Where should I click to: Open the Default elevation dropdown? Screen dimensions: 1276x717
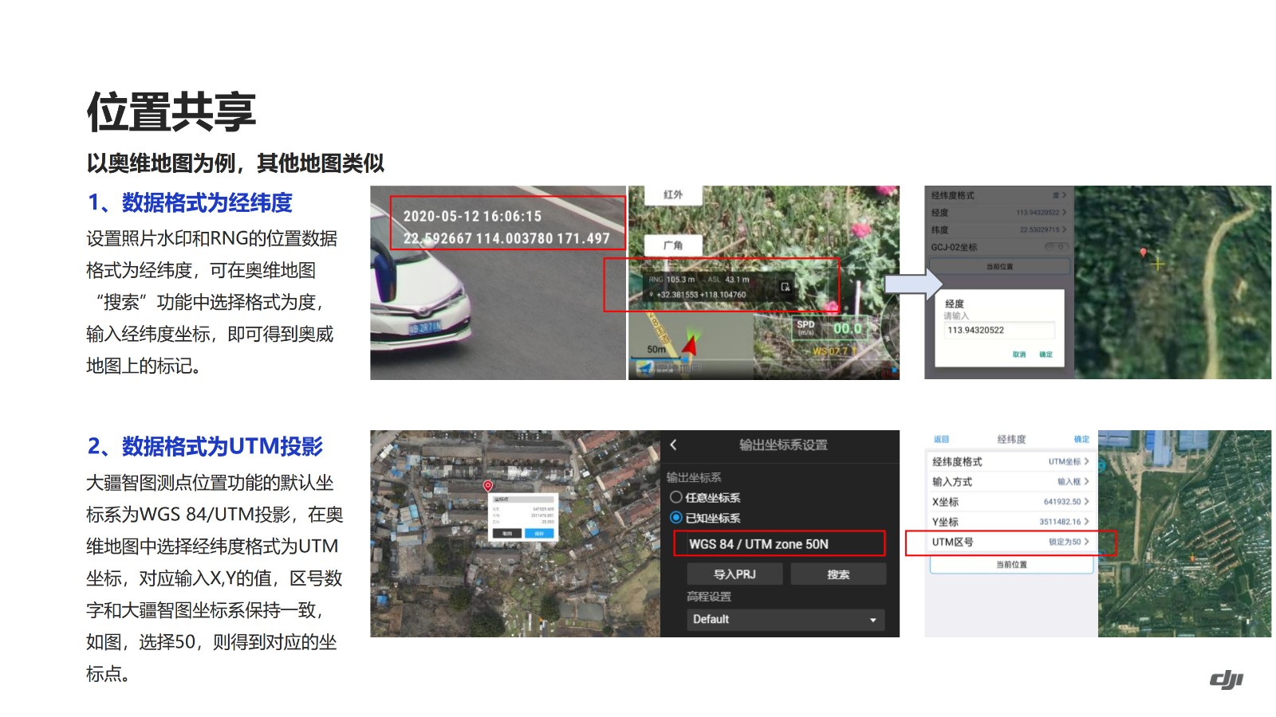[x=786, y=619]
